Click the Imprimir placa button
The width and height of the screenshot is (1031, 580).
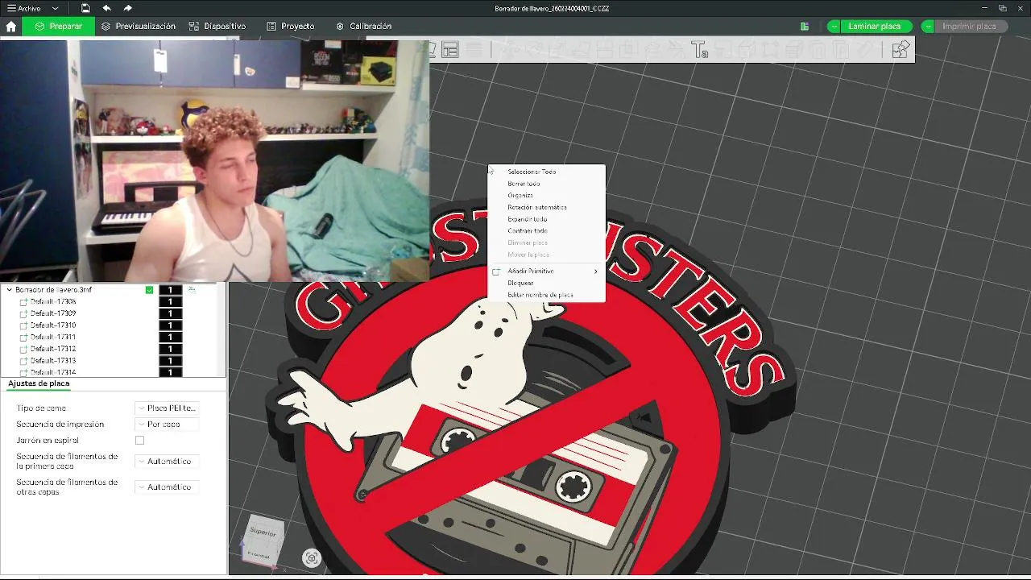(x=970, y=27)
